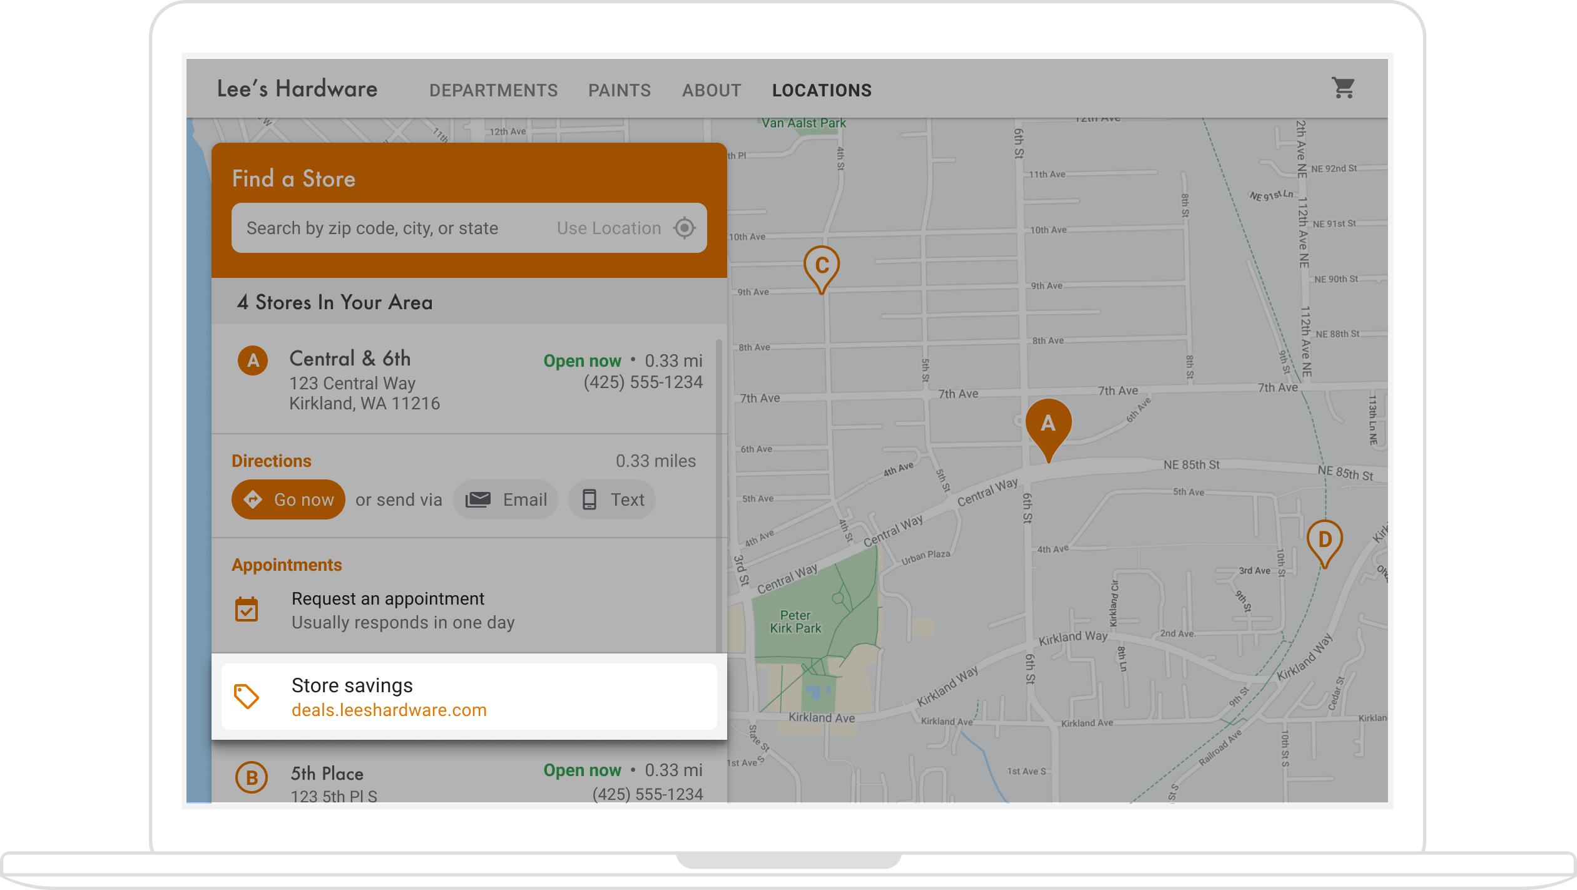The height and width of the screenshot is (890, 1577).
Task: Switch to the Locations tab
Action: pyautogui.click(x=822, y=91)
